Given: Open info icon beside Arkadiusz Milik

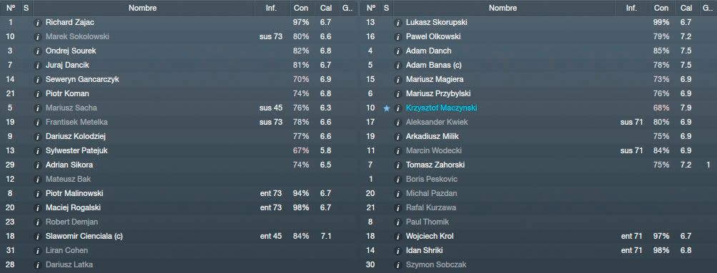Looking at the screenshot, I should pos(398,137).
